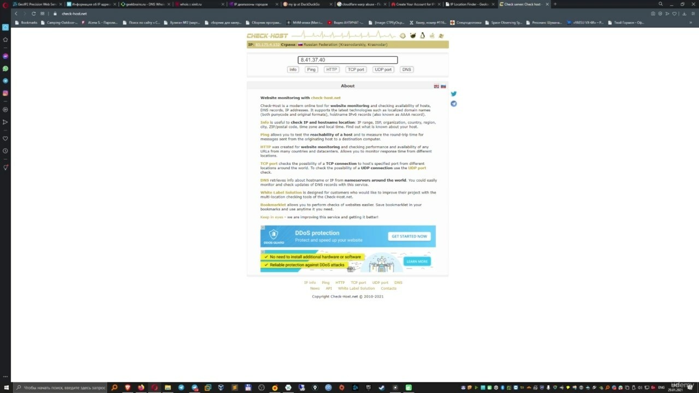The image size is (699, 393).
Task: Switch to the geekbrains.ru DNS Whois tab
Action: pos(145,4)
